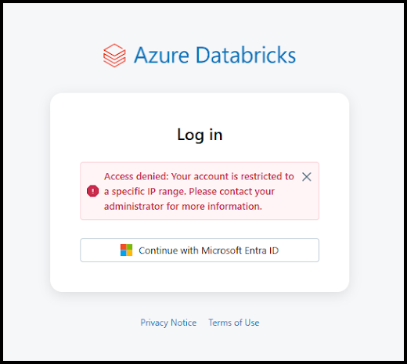
Task: Click the Log in heading
Action: pos(200,135)
